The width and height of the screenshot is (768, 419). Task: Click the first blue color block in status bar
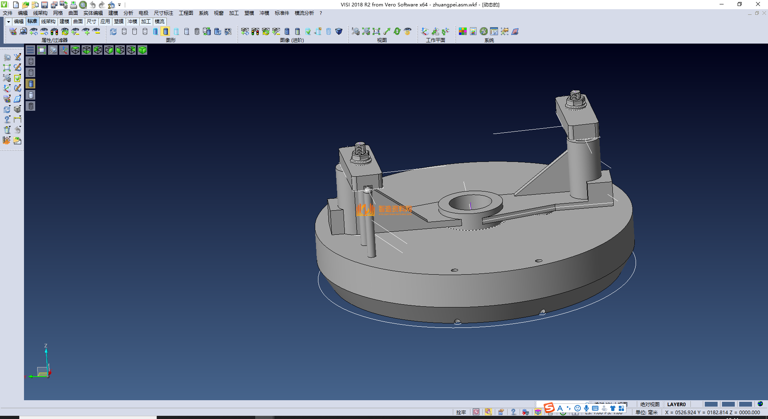[x=711, y=404]
